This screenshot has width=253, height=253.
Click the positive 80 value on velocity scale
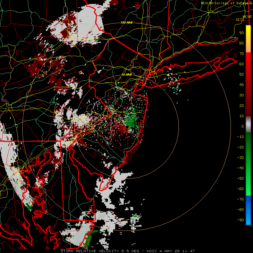[x=241, y=43]
